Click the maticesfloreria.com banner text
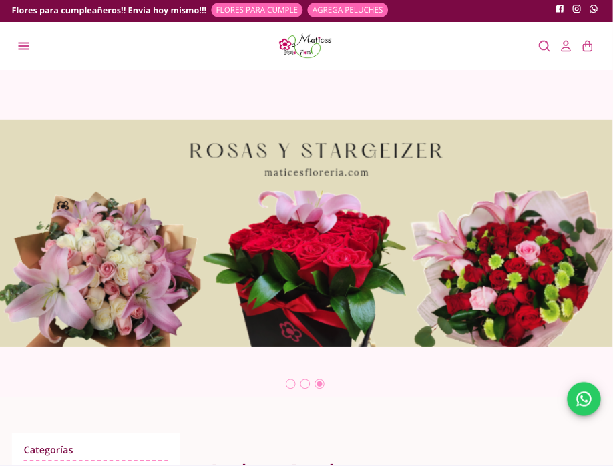Viewport: 613px width, 466px height. tap(317, 172)
